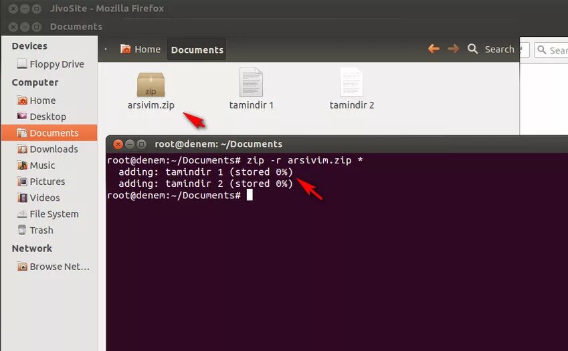568x351 pixels.
Task: Click the terminal title 'root@denem: ~/Documents'
Action: point(218,144)
